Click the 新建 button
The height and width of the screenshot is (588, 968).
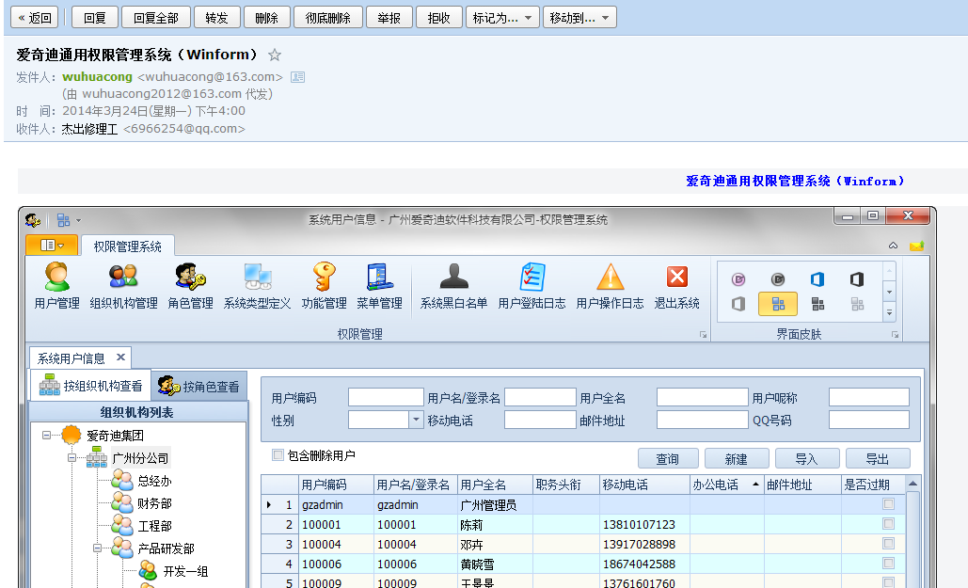(x=737, y=459)
